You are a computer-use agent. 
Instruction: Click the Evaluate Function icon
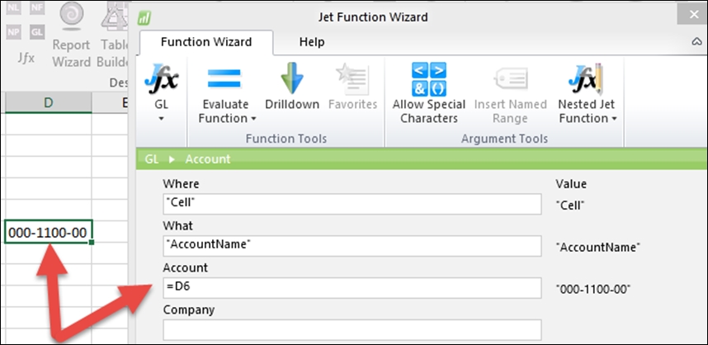click(x=224, y=78)
